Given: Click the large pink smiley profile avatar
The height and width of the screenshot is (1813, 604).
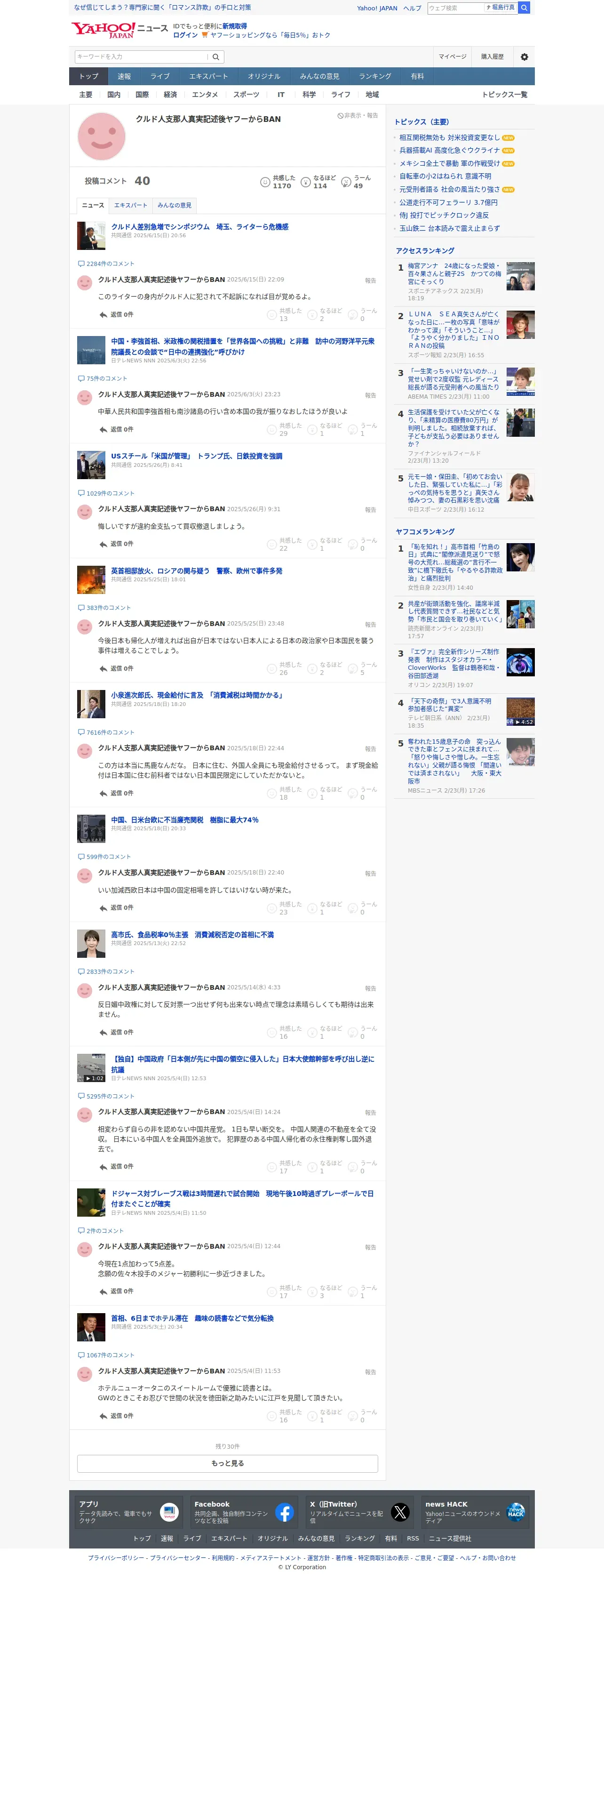Looking at the screenshot, I should 101,136.
